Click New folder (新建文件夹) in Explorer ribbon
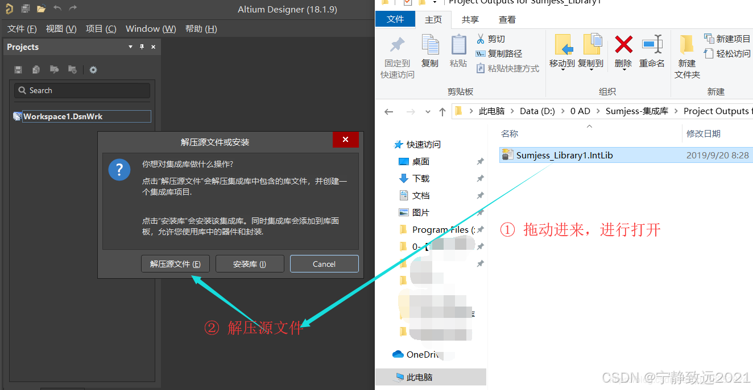 click(687, 57)
